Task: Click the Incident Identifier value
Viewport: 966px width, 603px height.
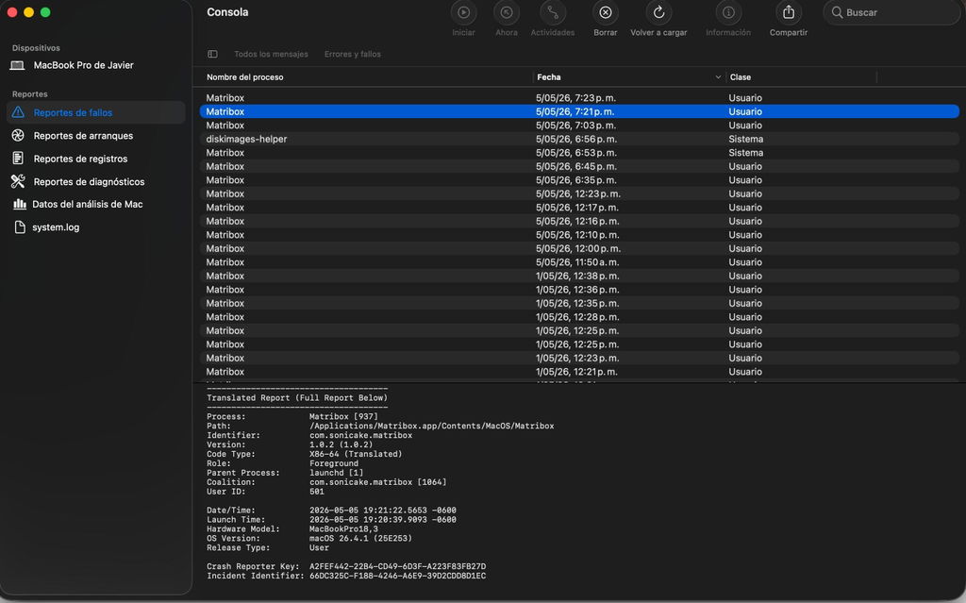Action: [397, 576]
